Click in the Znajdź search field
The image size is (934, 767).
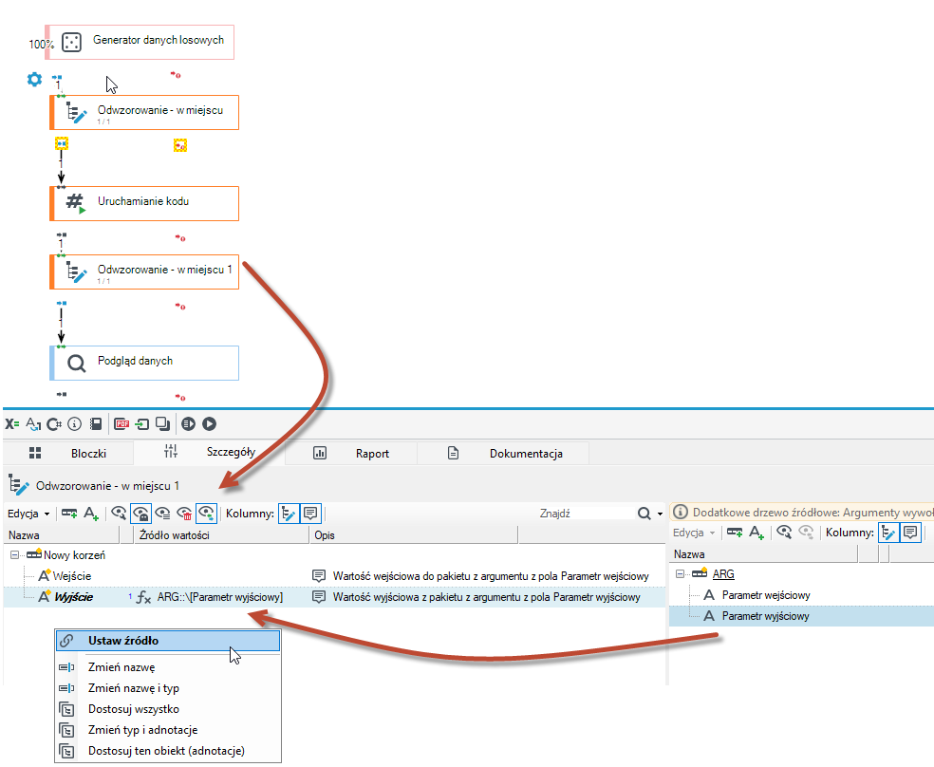pyautogui.click(x=584, y=514)
